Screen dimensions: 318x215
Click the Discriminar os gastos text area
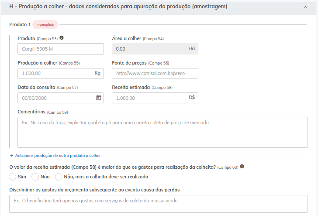tap(158, 204)
